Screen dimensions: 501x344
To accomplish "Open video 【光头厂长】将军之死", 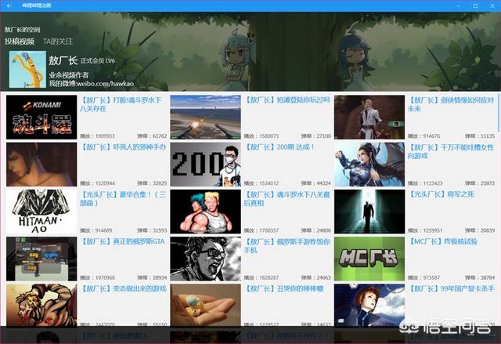I will 442,194.
